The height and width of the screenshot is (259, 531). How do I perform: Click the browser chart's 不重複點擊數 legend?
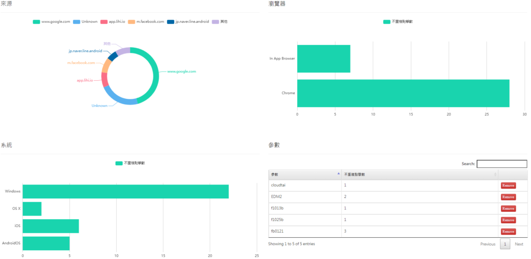pos(398,22)
